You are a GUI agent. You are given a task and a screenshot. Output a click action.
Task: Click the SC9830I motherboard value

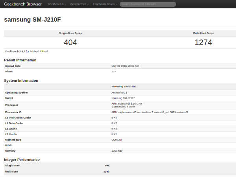point(117,139)
